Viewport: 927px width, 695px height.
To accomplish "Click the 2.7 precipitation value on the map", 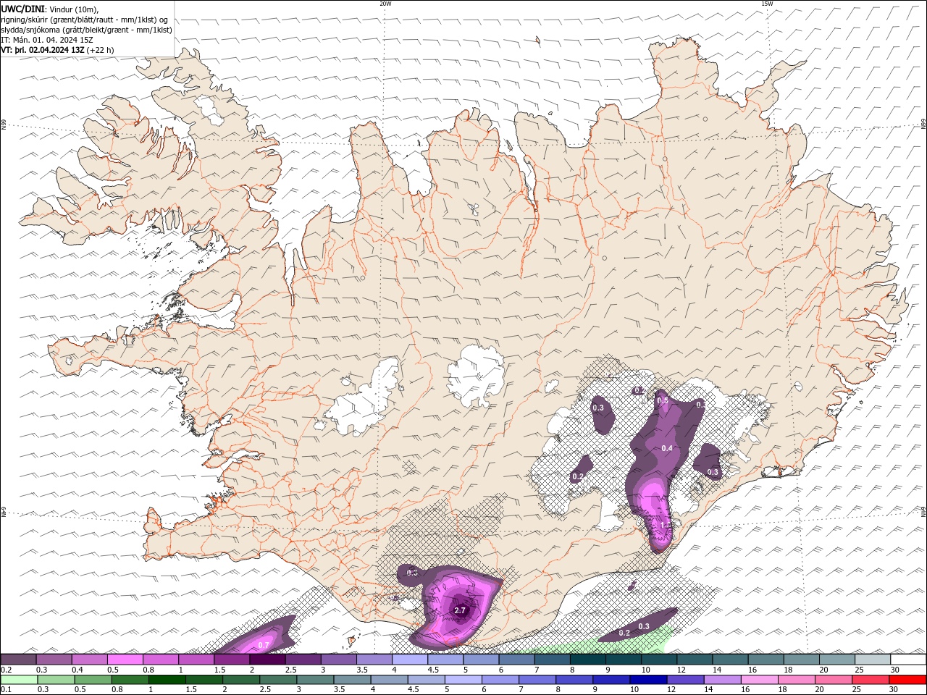I will click(460, 611).
